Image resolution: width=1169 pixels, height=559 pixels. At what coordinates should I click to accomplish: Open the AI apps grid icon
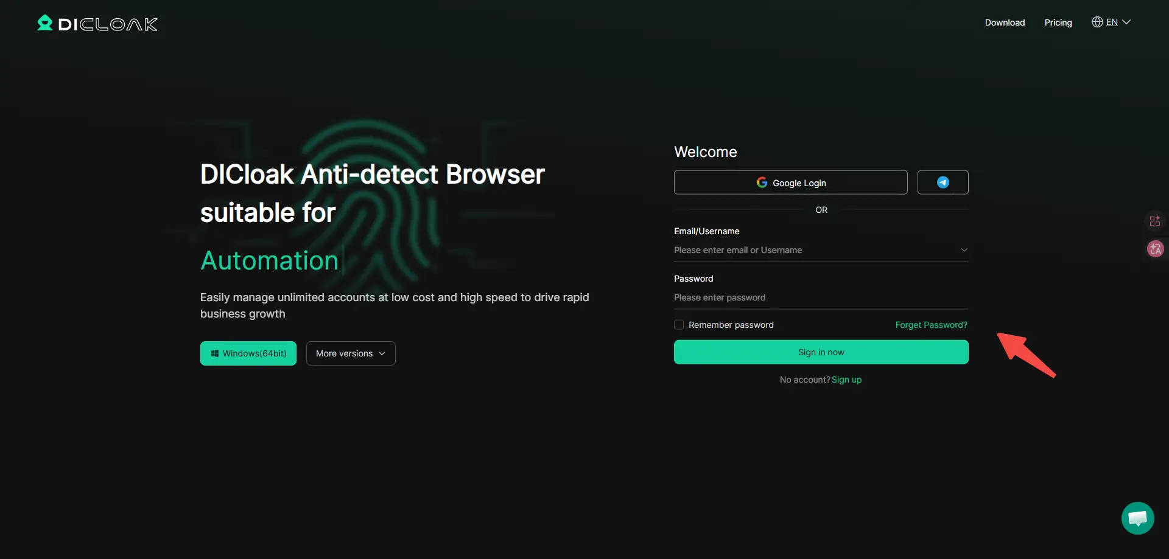coord(1155,221)
